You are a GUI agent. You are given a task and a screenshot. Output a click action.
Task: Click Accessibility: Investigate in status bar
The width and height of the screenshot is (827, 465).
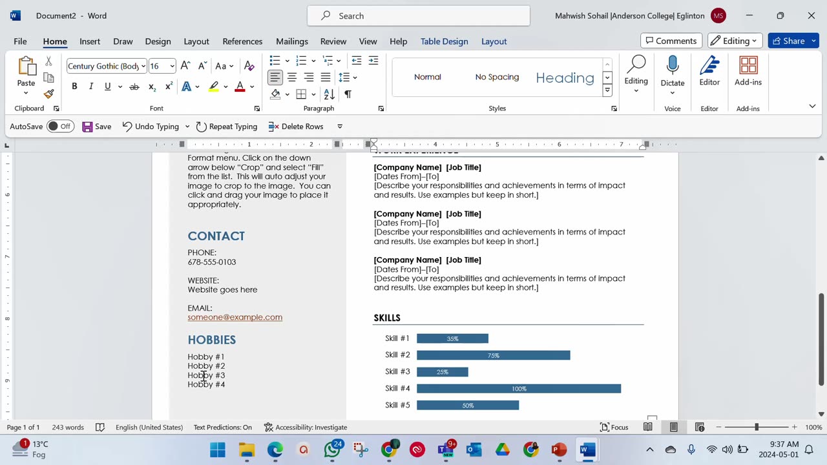(306, 427)
